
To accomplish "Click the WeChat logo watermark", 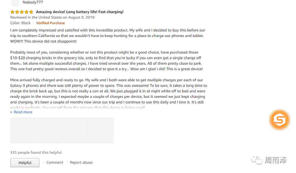I will 257,160.
